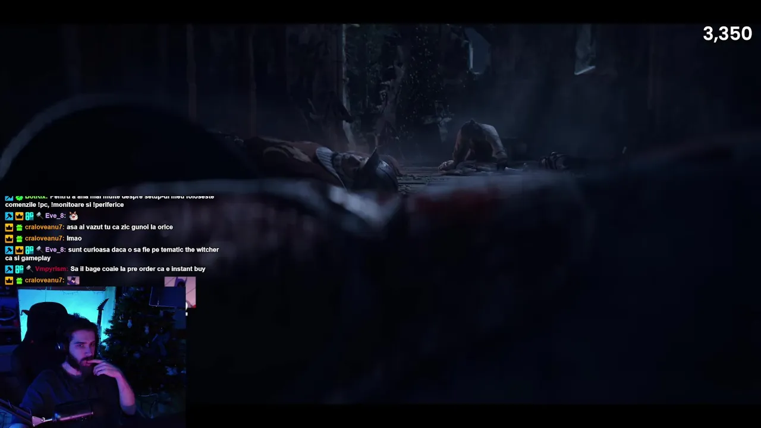Click the gift badge on craioveanu7's Batman emote message
The width and height of the screenshot is (761, 428).
(x=19, y=281)
